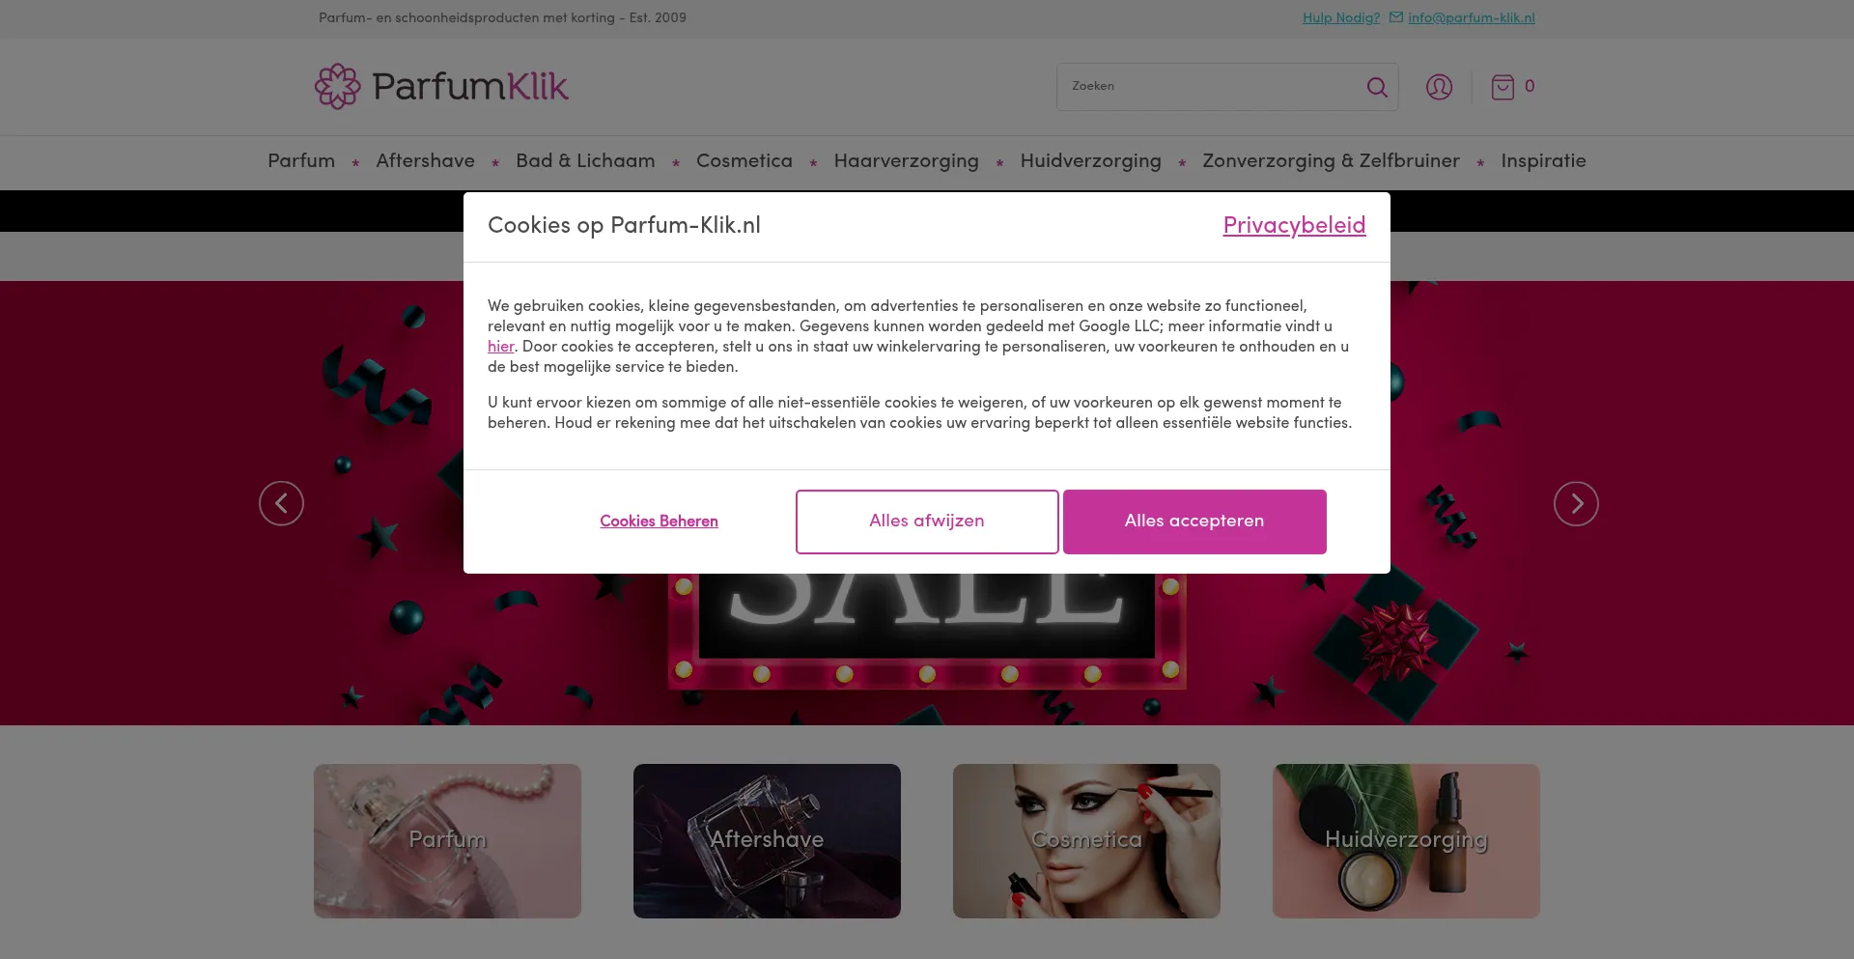Go to previous carousel slide arrow

point(281,503)
